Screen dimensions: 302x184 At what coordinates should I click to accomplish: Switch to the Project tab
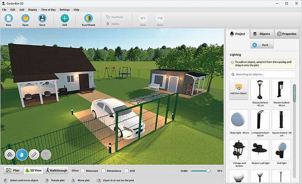pyautogui.click(x=238, y=34)
